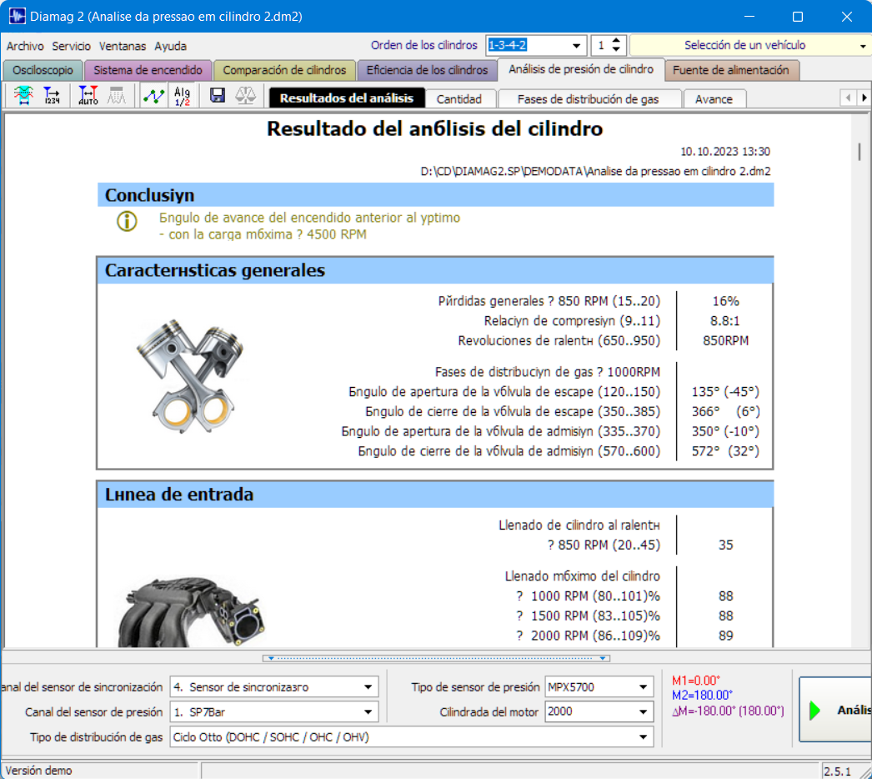Select the Resultados del análisis sub-tab
The width and height of the screenshot is (872, 779).
click(x=347, y=98)
